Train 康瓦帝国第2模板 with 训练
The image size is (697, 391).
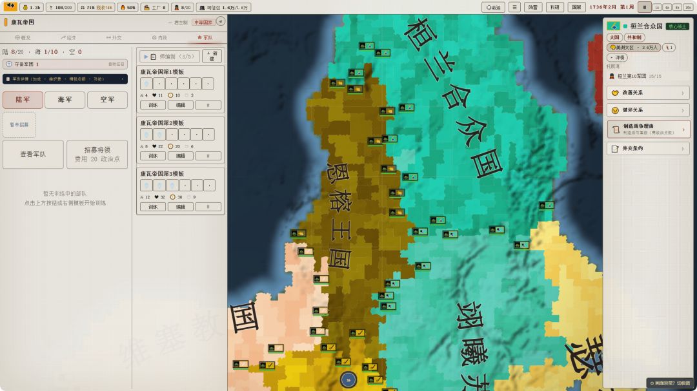(153, 156)
